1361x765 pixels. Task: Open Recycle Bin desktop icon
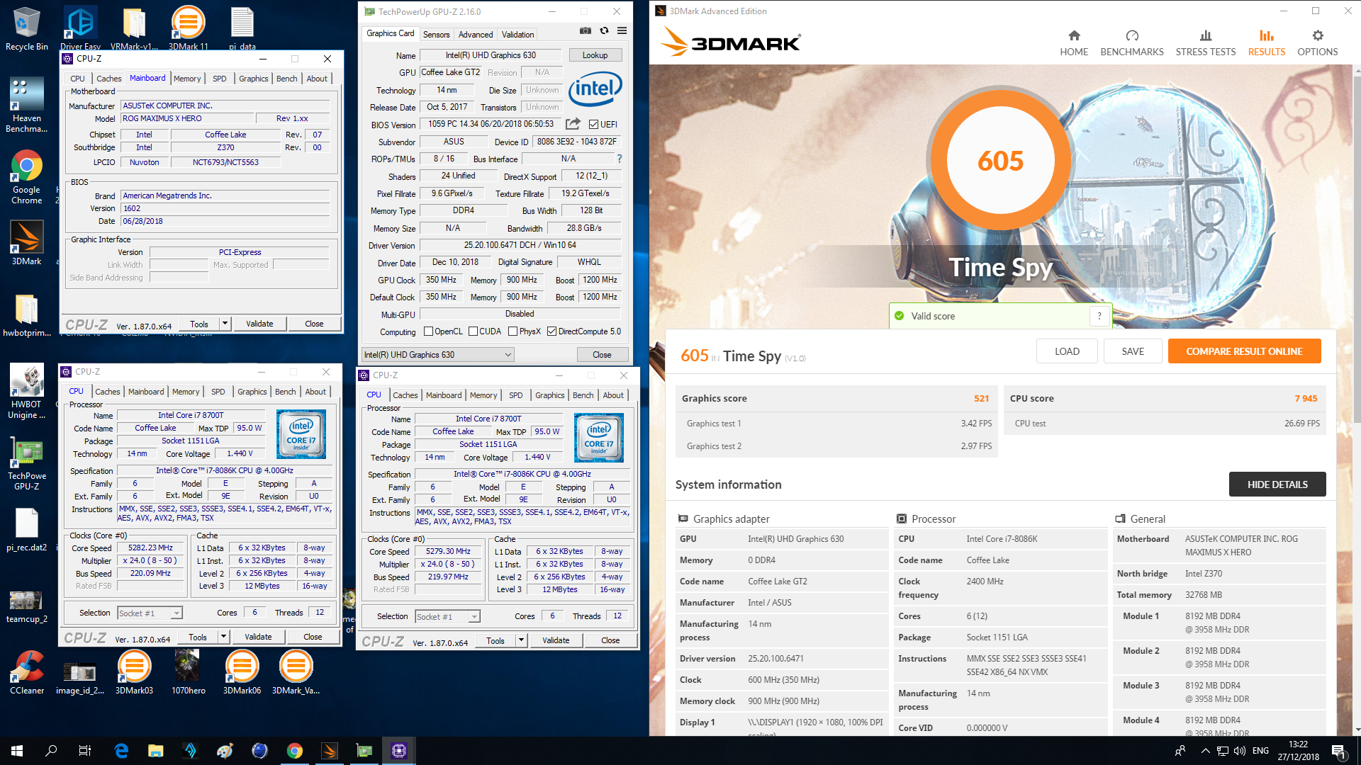point(27,29)
